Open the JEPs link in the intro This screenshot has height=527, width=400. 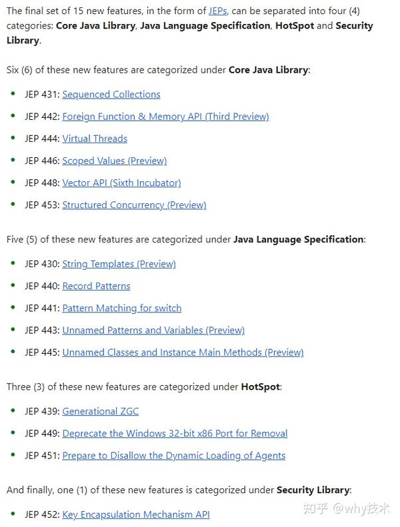tap(218, 11)
